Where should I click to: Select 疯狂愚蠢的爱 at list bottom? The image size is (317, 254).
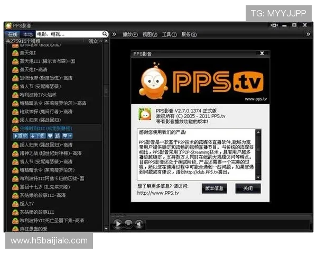(34, 229)
